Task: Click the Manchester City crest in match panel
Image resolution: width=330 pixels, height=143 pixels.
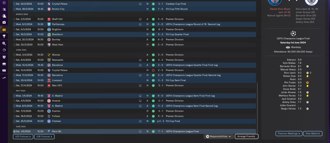Action: pos(311,3)
